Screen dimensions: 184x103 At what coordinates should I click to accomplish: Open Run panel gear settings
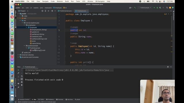point(168,67)
